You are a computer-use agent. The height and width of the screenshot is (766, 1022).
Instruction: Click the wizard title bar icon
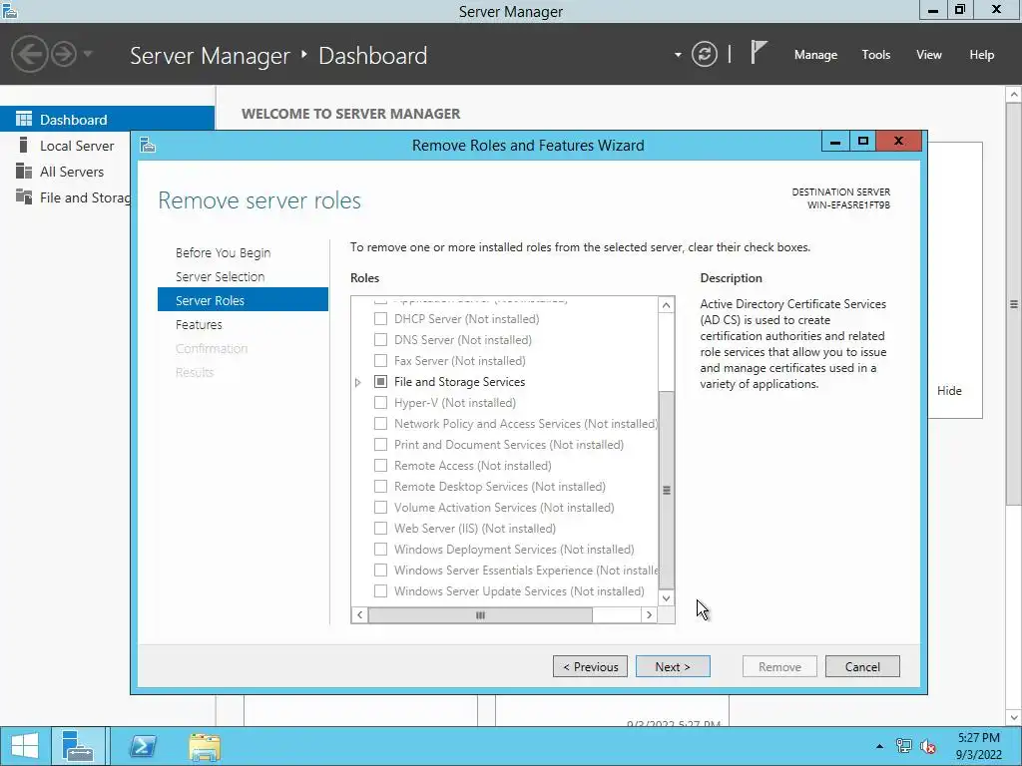[148, 145]
